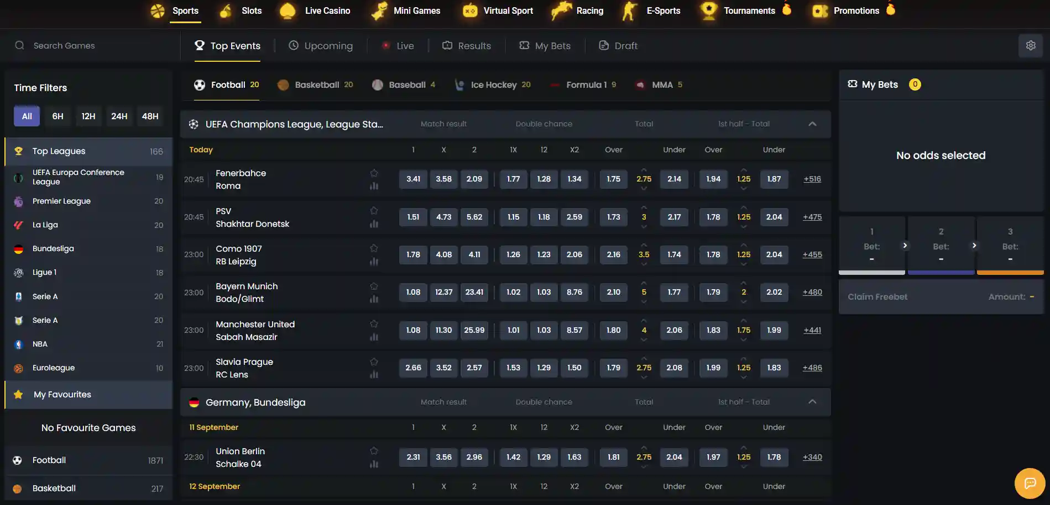
Task: Open Results tab
Action: click(x=467, y=46)
